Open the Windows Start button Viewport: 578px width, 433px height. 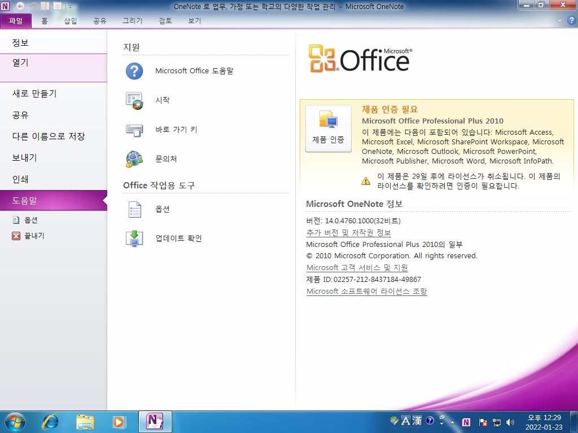coord(15,422)
